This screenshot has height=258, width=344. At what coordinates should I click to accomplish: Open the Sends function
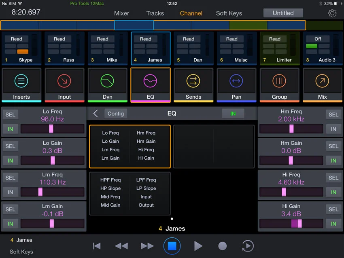click(193, 85)
